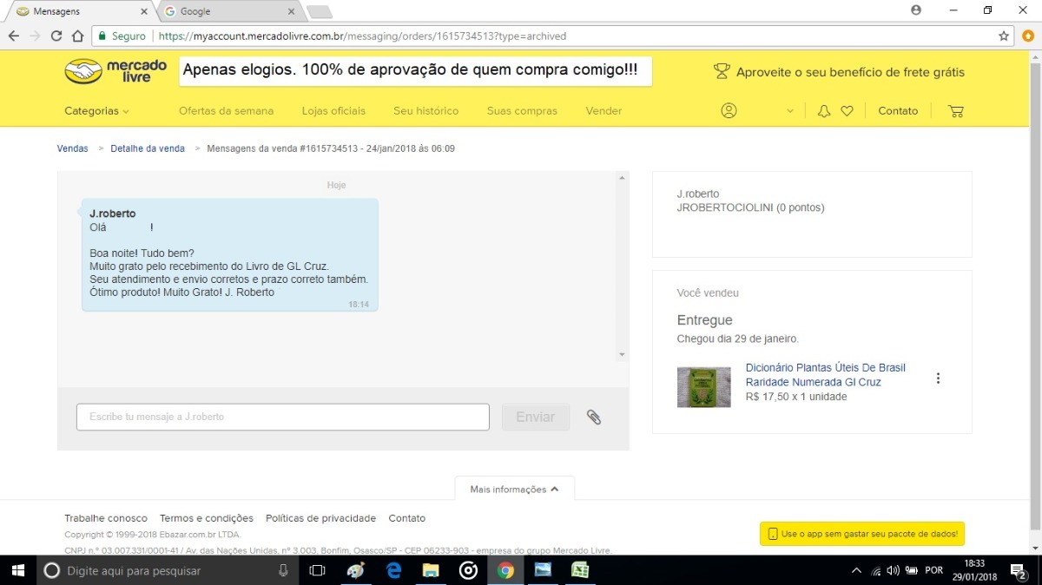1042x585 pixels.
Task: Click the browser forward arrow
Action: [x=35, y=36]
